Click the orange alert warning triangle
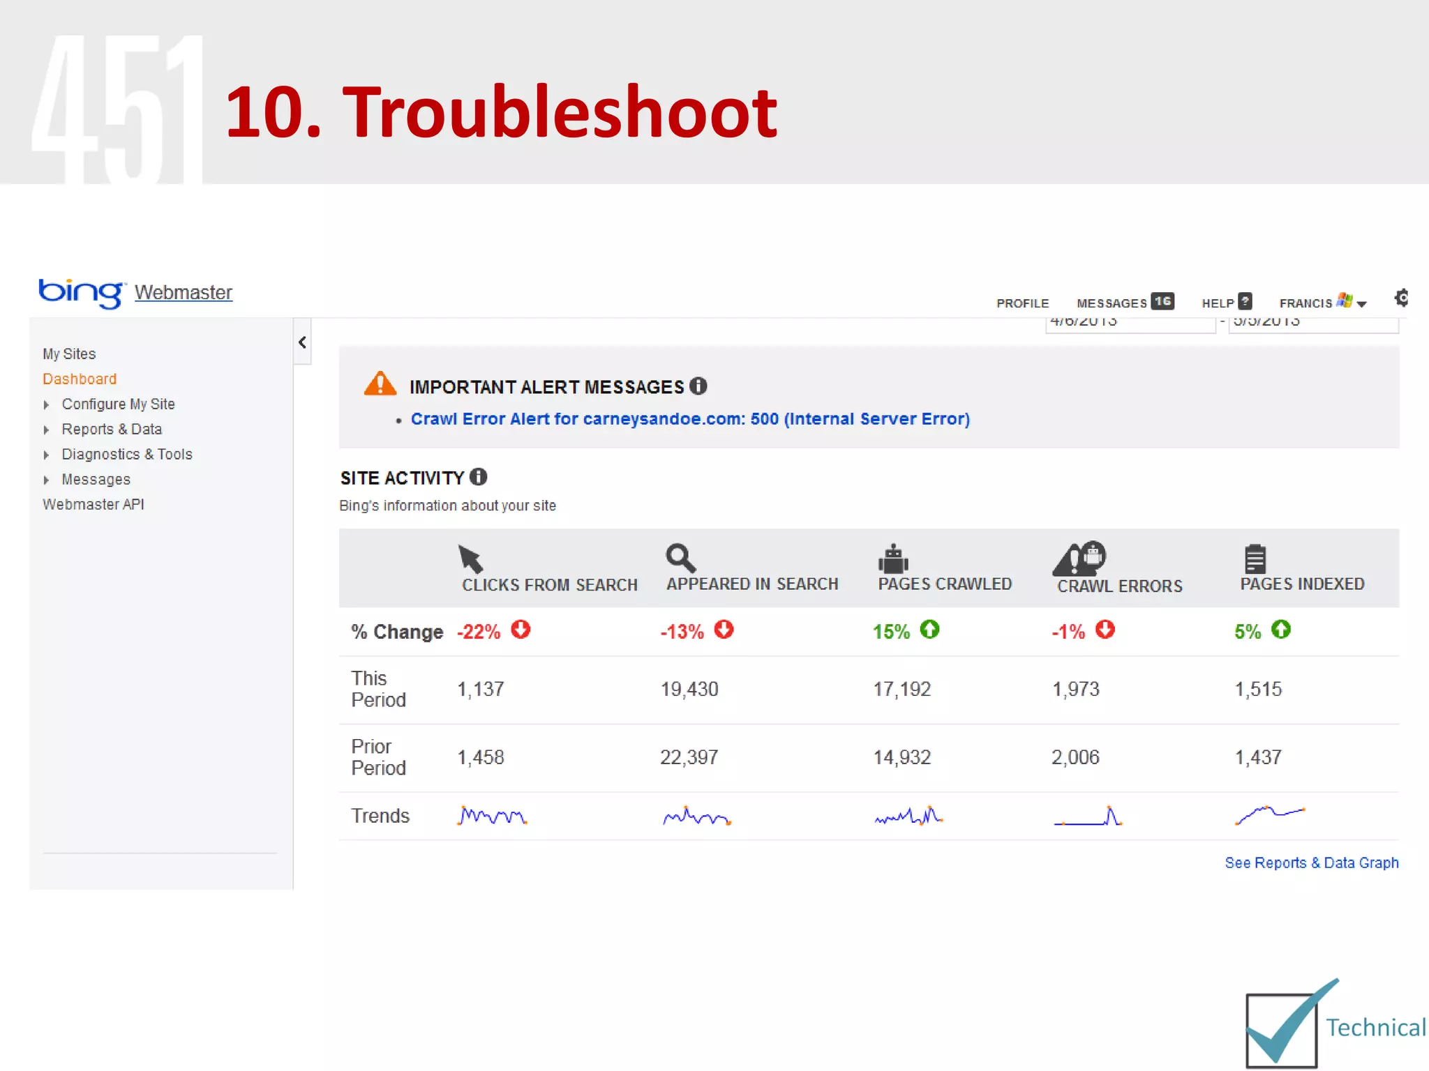The height and width of the screenshot is (1071, 1429). 380,383
